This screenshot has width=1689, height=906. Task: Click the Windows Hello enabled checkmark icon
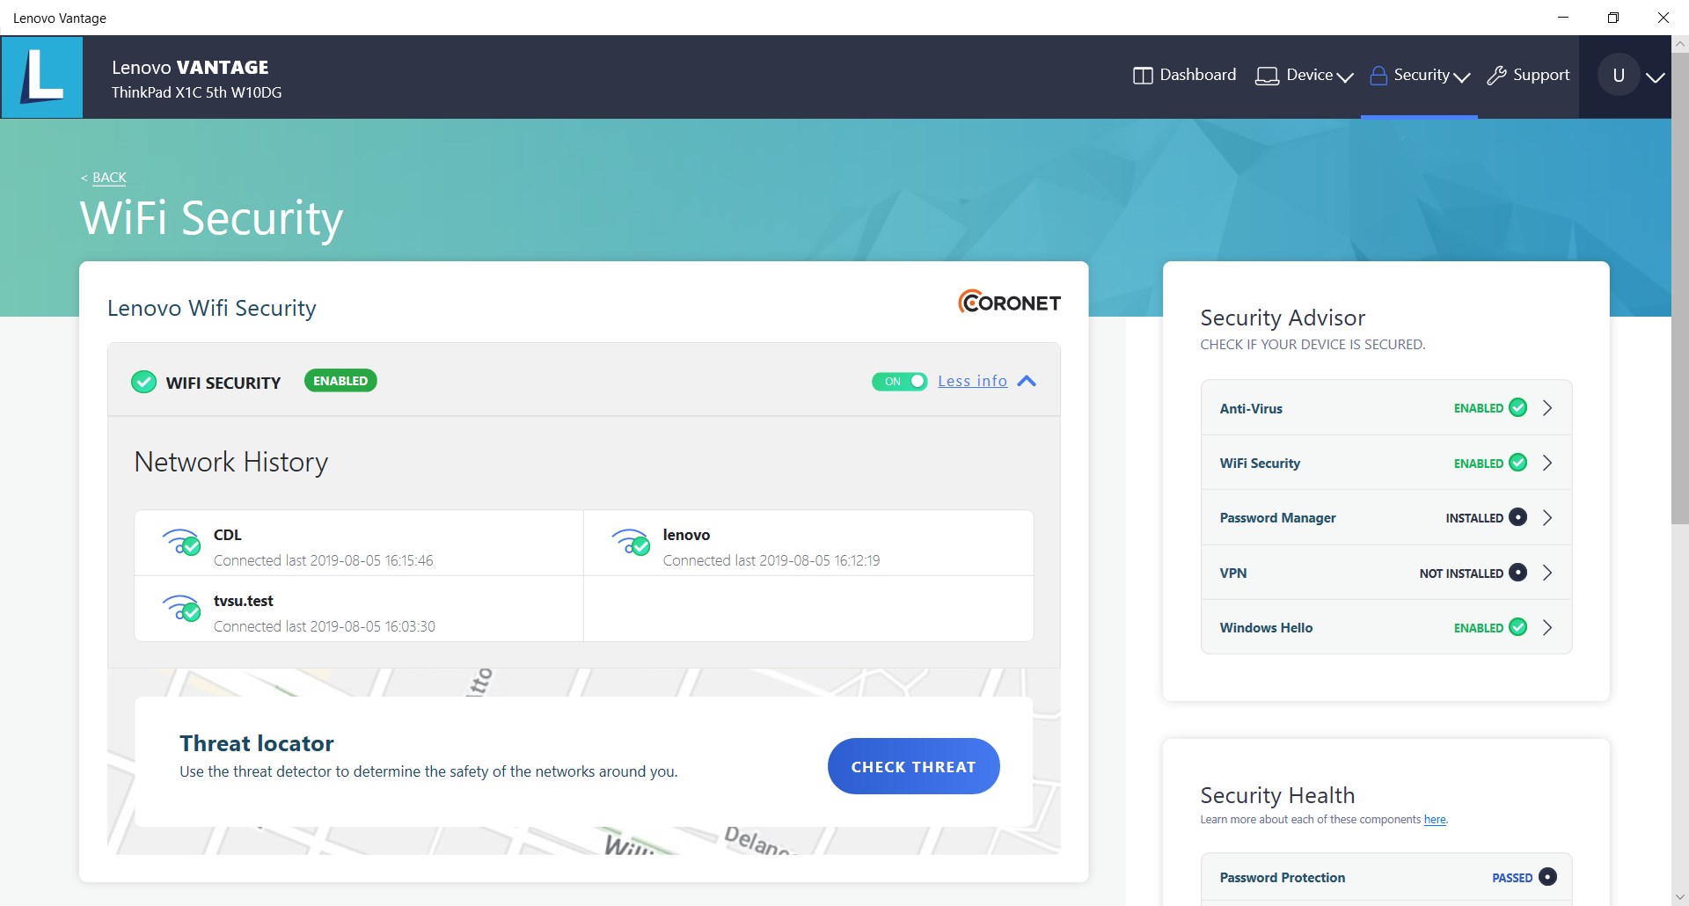1517,627
